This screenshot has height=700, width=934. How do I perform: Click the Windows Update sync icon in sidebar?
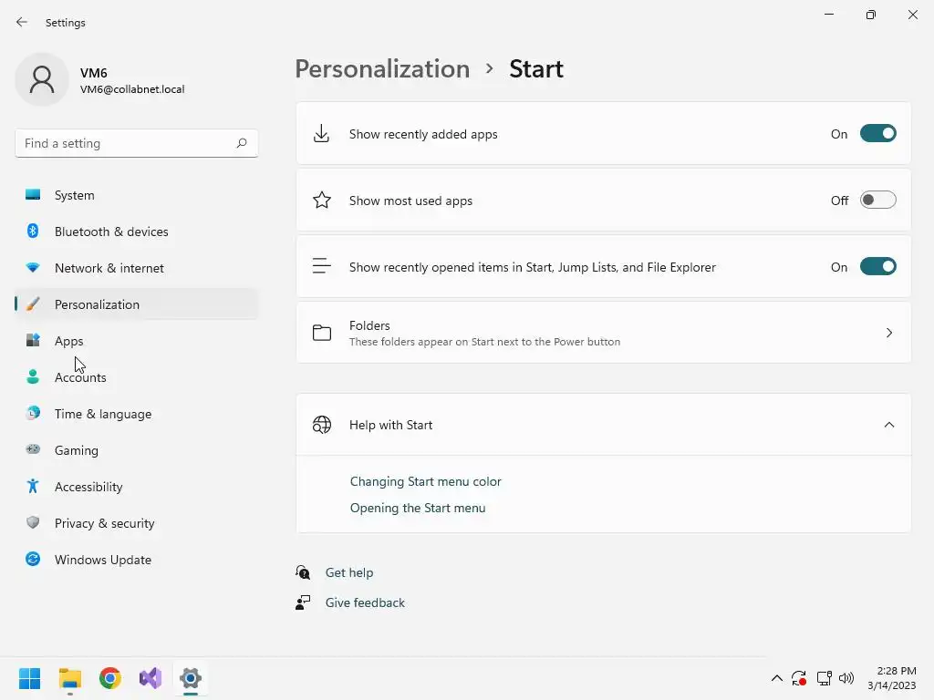coord(33,559)
